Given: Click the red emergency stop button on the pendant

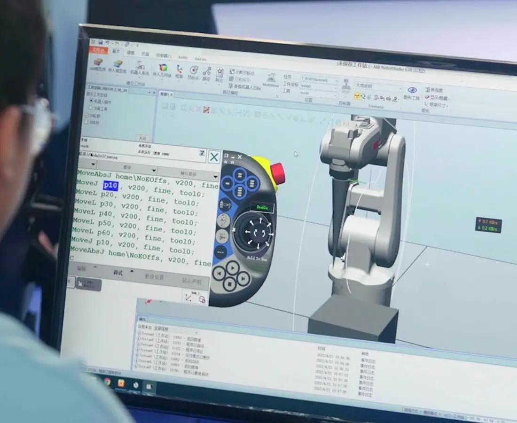Looking at the screenshot, I should (278, 173).
